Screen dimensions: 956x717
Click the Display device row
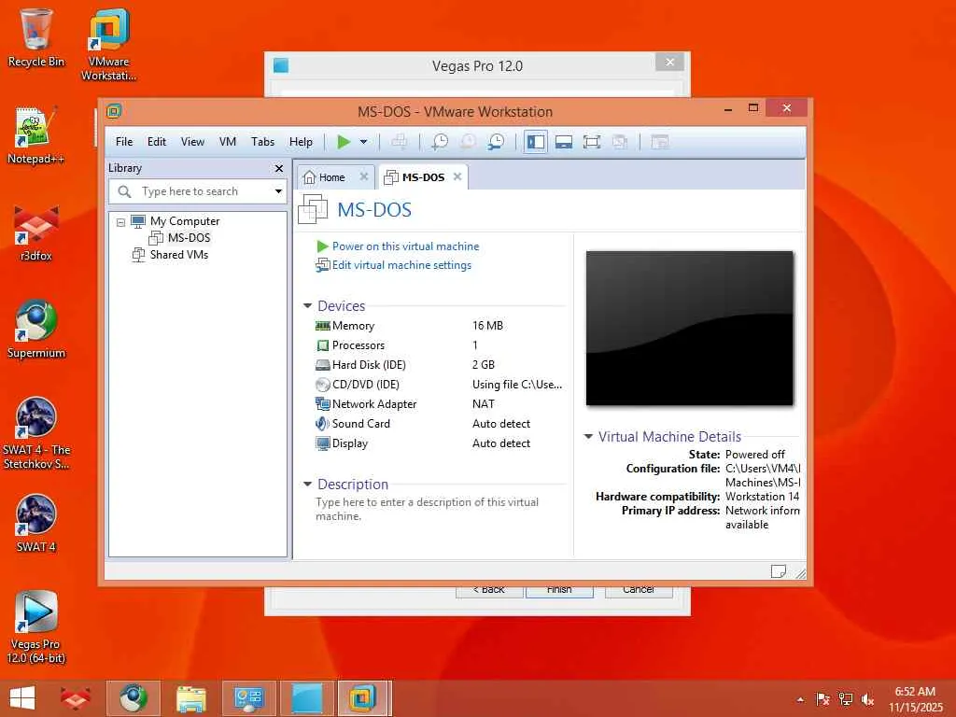[440, 443]
